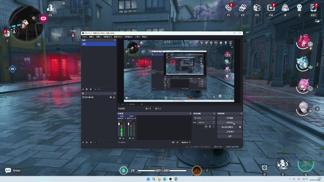Start the virtual camera
324x182 pixels.
click(x=228, y=127)
